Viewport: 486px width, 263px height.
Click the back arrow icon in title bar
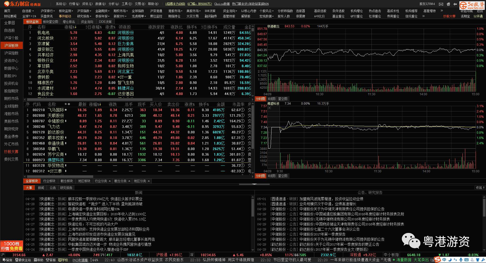click(x=455, y=4)
